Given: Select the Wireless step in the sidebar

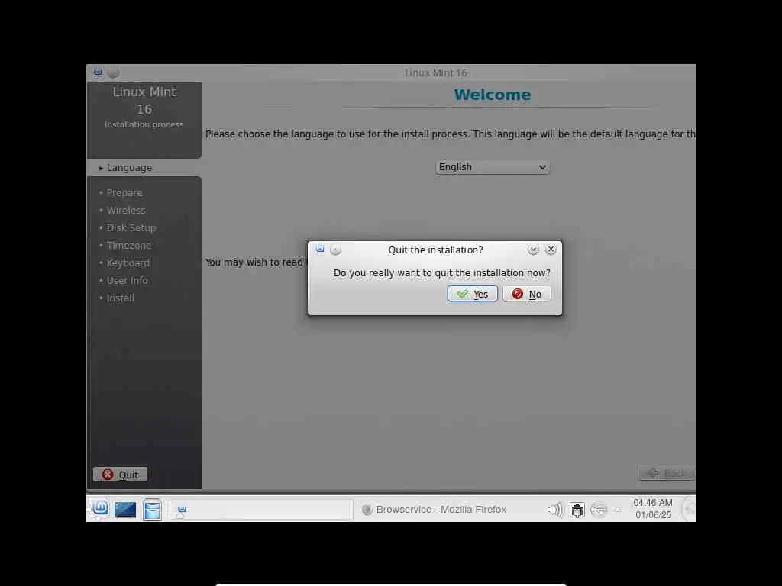Looking at the screenshot, I should click(126, 211).
